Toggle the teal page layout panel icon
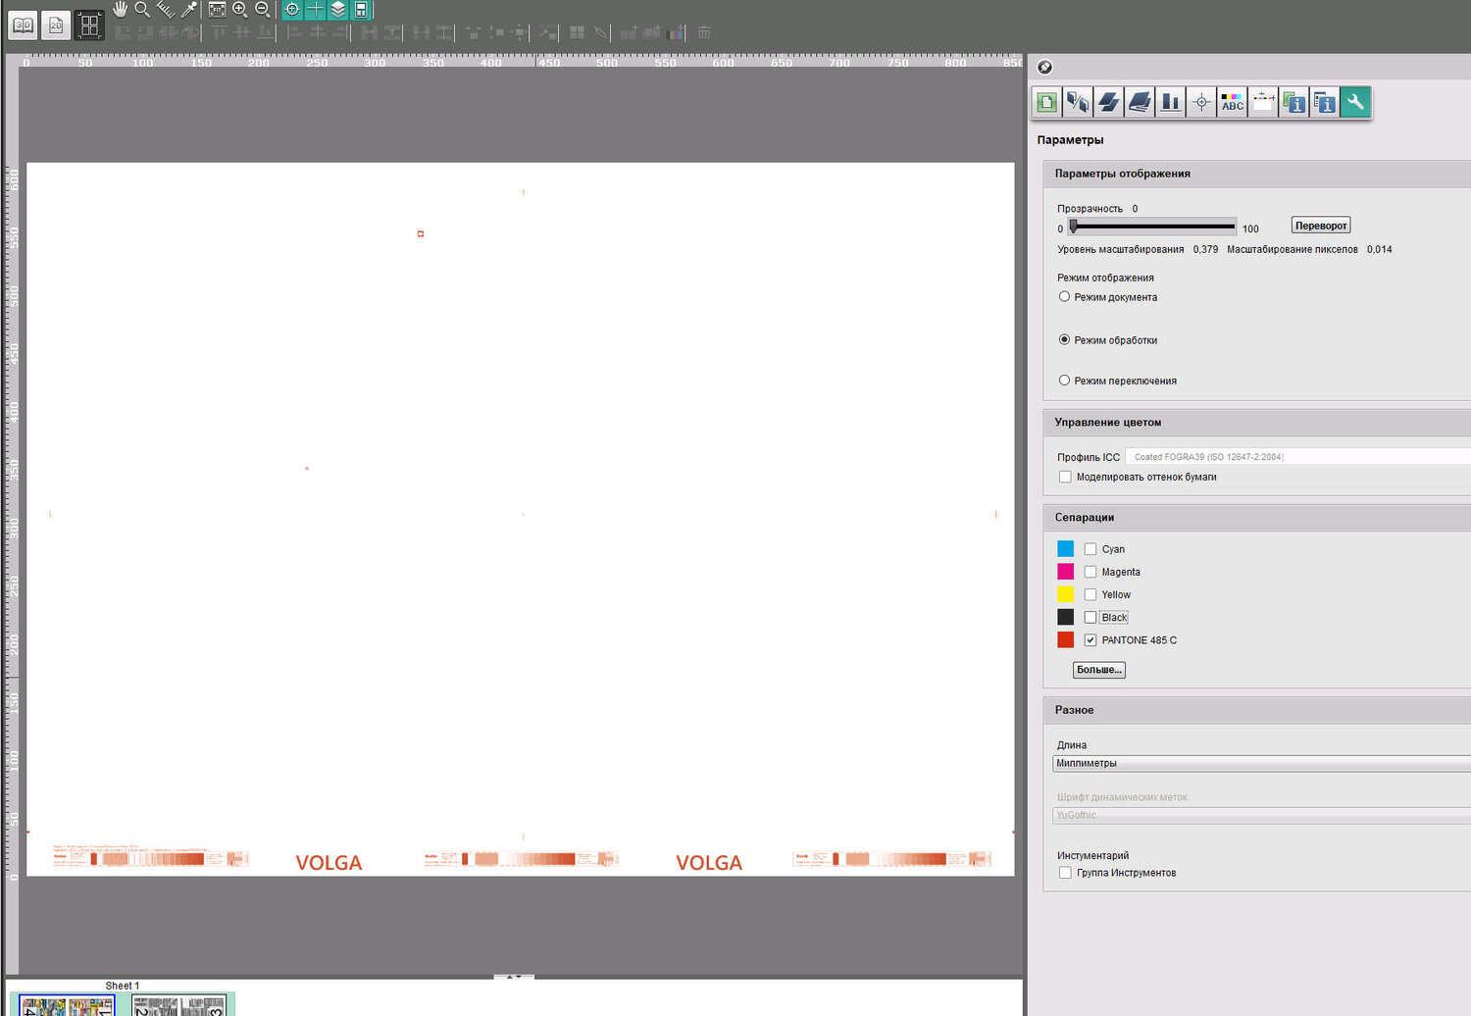The height and width of the screenshot is (1016, 1471). [361, 10]
